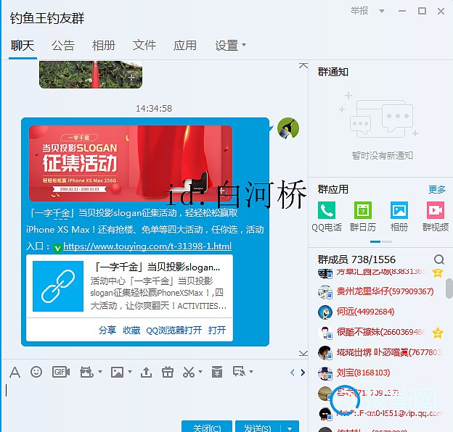Open the red packet wallet icon
This screenshot has width=453, height=432.
click(x=217, y=372)
